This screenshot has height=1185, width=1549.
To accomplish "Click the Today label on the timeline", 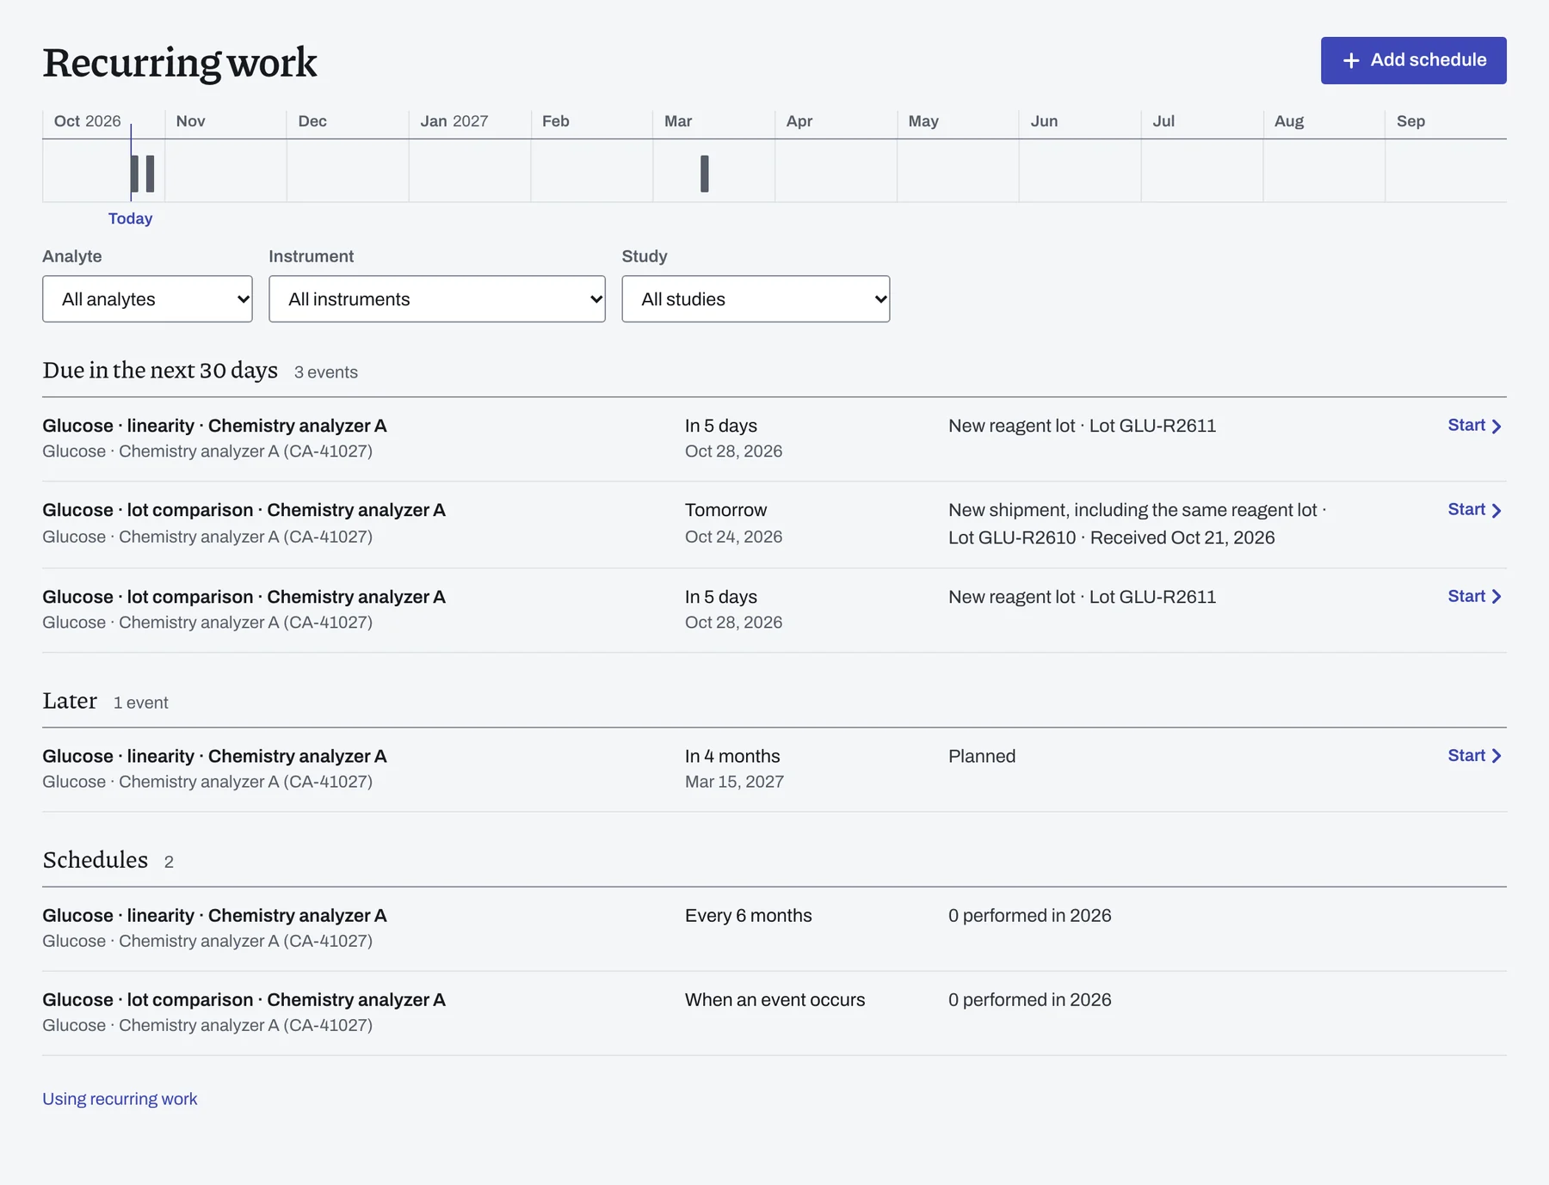I will [130, 218].
